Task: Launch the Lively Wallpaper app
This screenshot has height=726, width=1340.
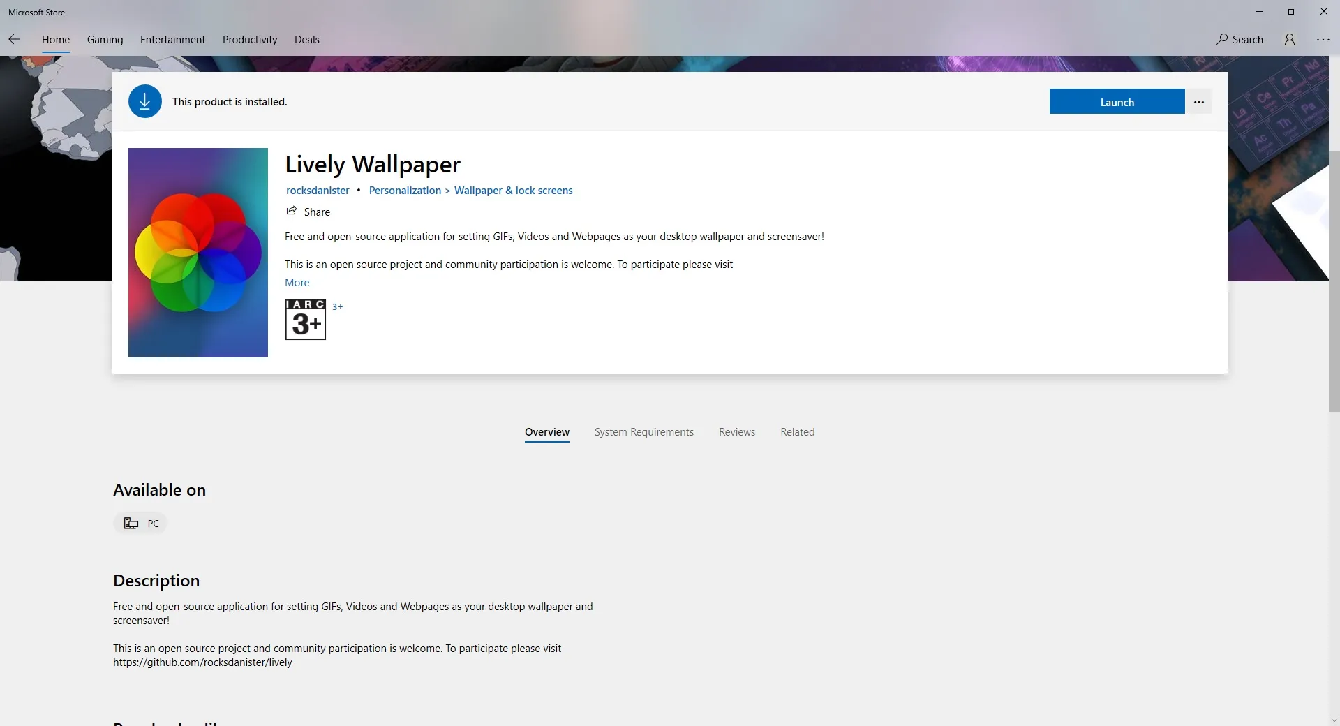Action: coord(1117,102)
